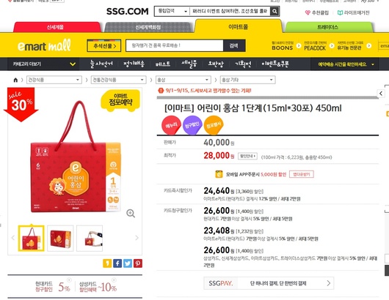Image resolution: width=389 pixels, height=300 pixels.
Task: Expand the 통합검색 search scope dropdown
Action: [172, 12]
